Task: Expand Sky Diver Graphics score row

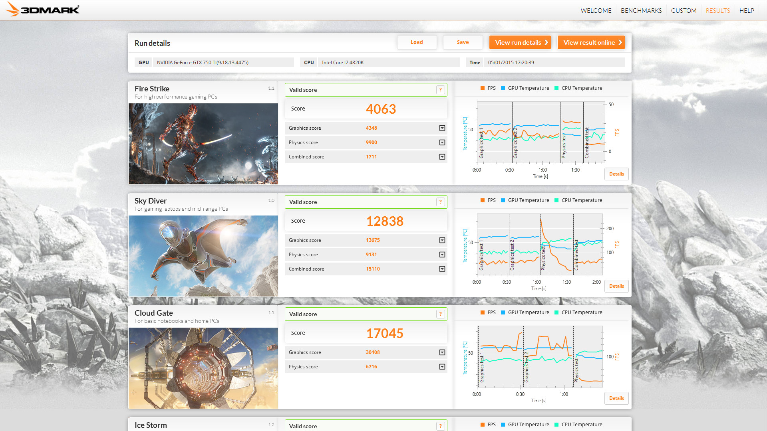Action: [442, 240]
